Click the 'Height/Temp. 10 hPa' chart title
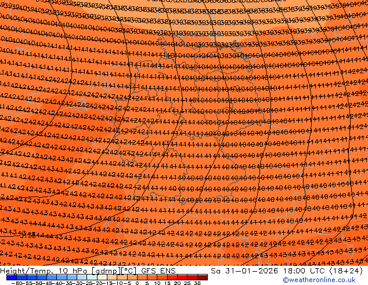368x285 pixels. coord(45,271)
